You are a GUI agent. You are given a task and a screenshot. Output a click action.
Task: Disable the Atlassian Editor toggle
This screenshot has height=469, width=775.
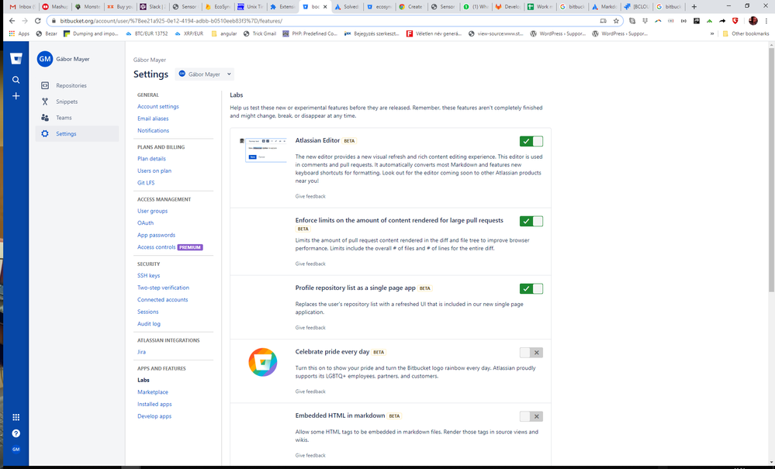(531, 141)
